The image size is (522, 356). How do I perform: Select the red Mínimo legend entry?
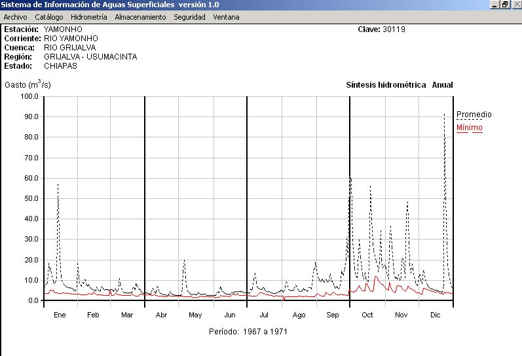point(469,128)
